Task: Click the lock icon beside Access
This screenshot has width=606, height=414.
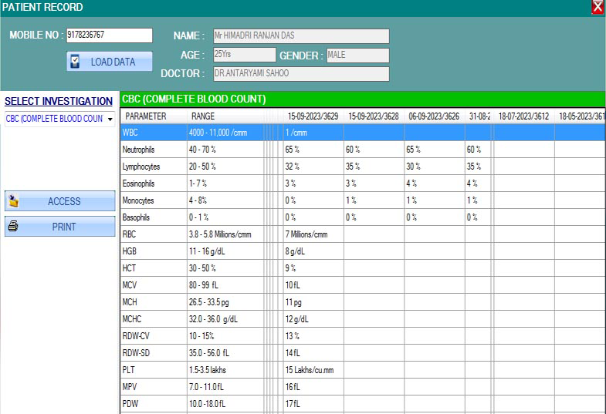Action: pos(13,201)
